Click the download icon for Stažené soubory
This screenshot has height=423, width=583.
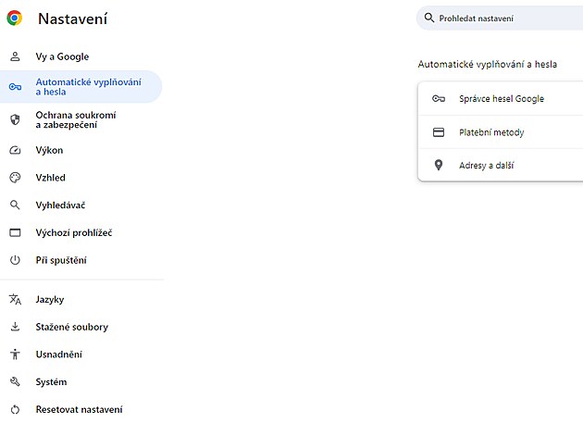pos(15,327)
